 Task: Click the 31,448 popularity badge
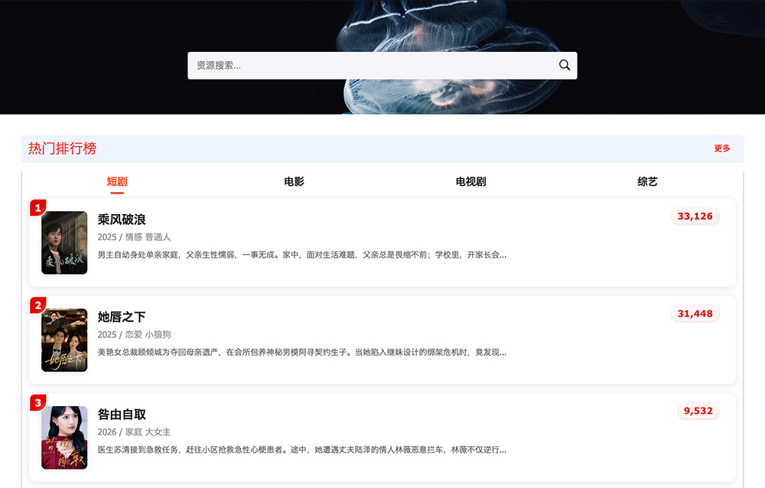click(x=695, y=314)
